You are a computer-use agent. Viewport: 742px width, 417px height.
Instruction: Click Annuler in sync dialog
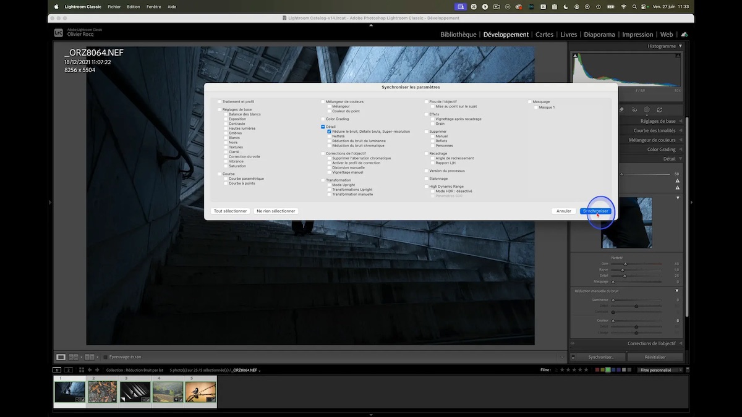tap(564, 211)
